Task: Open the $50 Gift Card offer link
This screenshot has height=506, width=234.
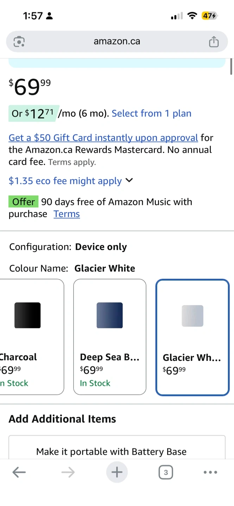Action: 103,138
